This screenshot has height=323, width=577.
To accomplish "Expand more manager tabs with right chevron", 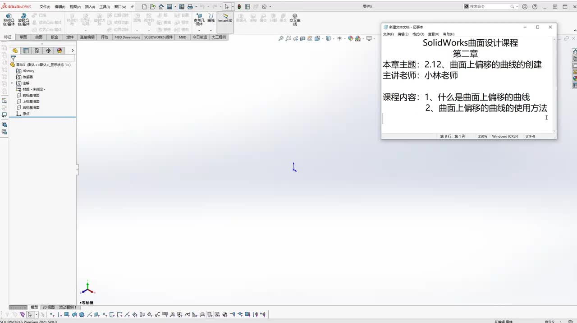I will [x=73, y=51].
